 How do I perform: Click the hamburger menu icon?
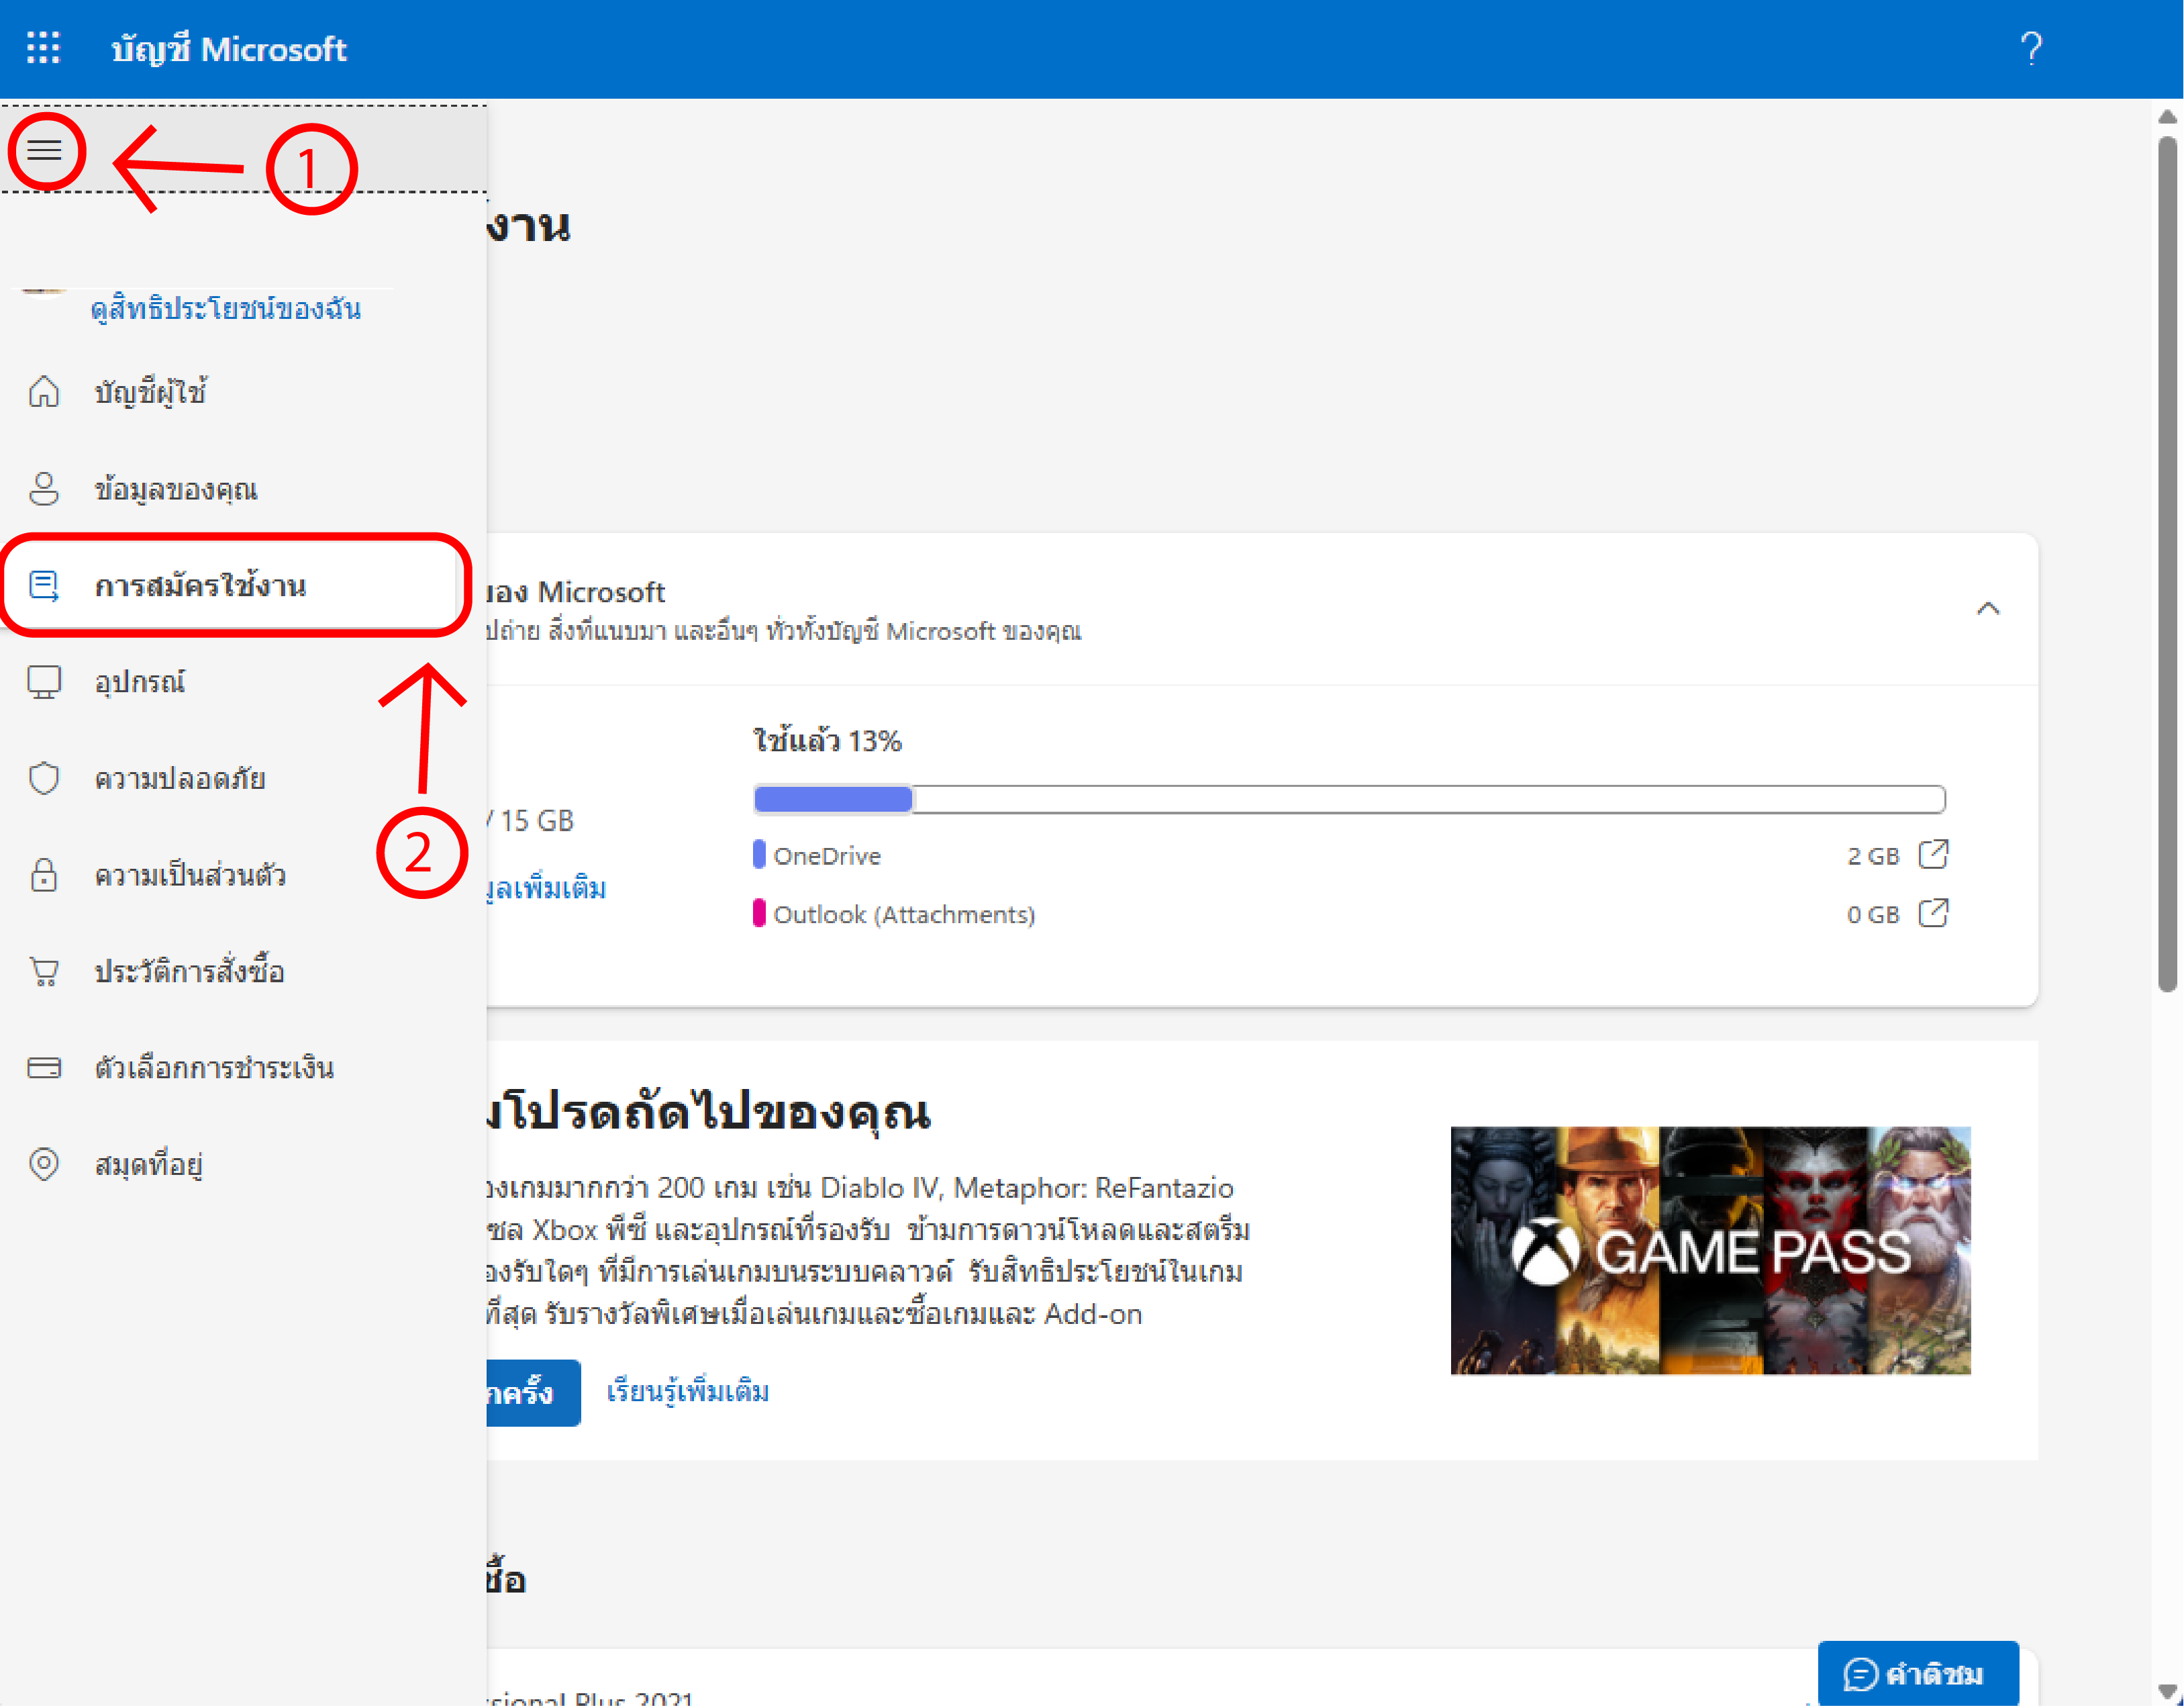(x=44, y=150)
